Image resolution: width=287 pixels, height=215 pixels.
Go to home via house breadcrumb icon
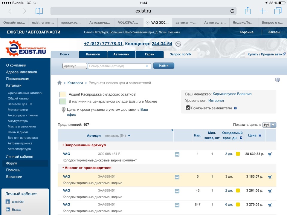tap(59, 83)
